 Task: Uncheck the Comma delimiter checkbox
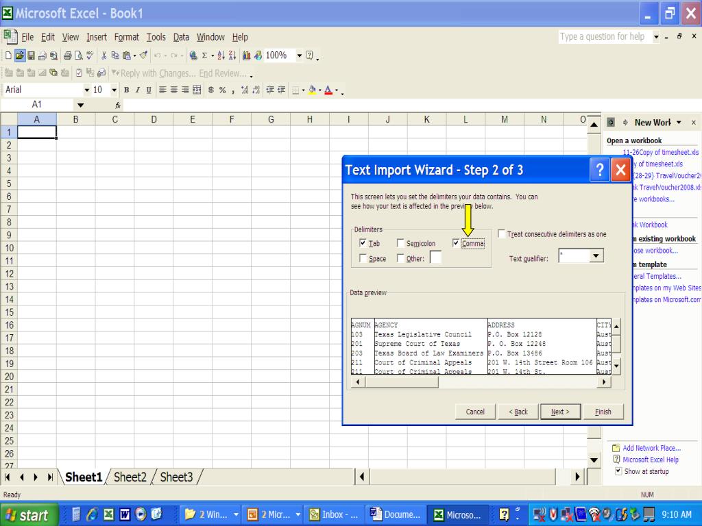456,243
